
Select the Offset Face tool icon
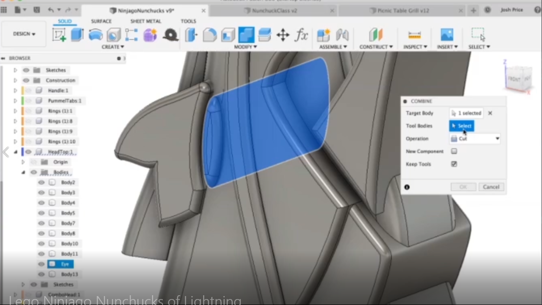coord(265,34)
